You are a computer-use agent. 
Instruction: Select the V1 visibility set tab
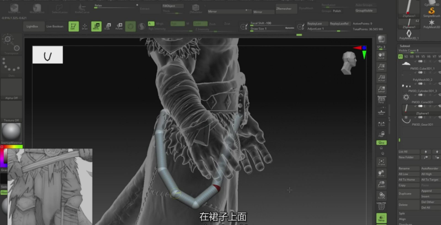click(x=400, y=57)
